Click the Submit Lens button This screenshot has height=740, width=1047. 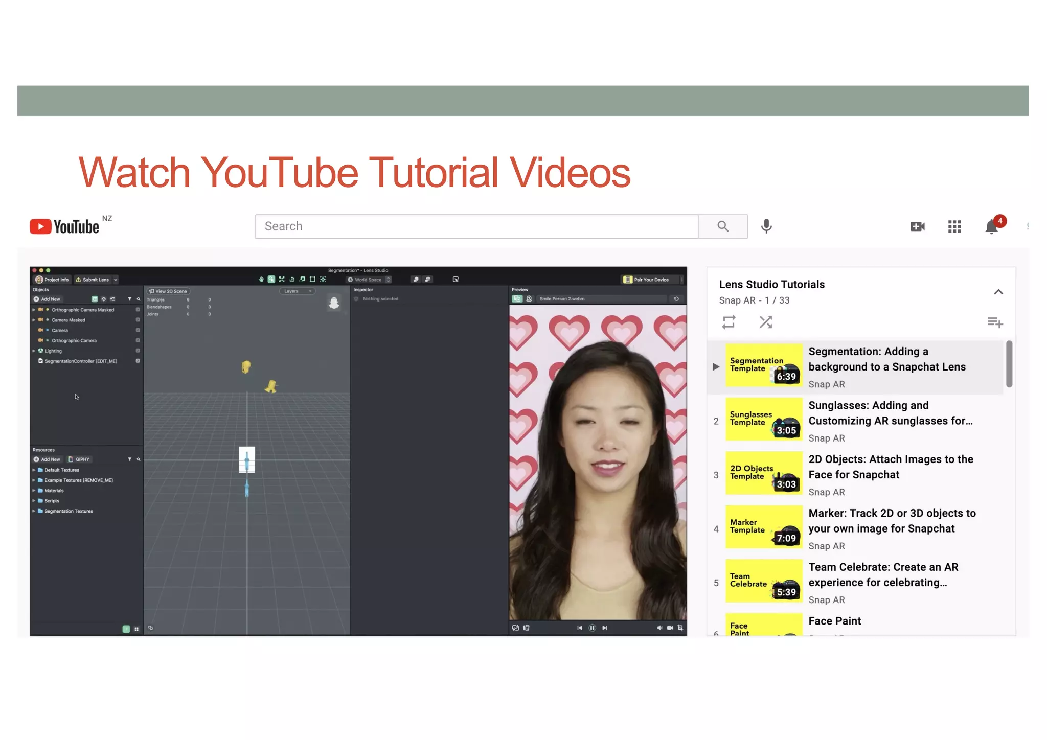[92, 280]
